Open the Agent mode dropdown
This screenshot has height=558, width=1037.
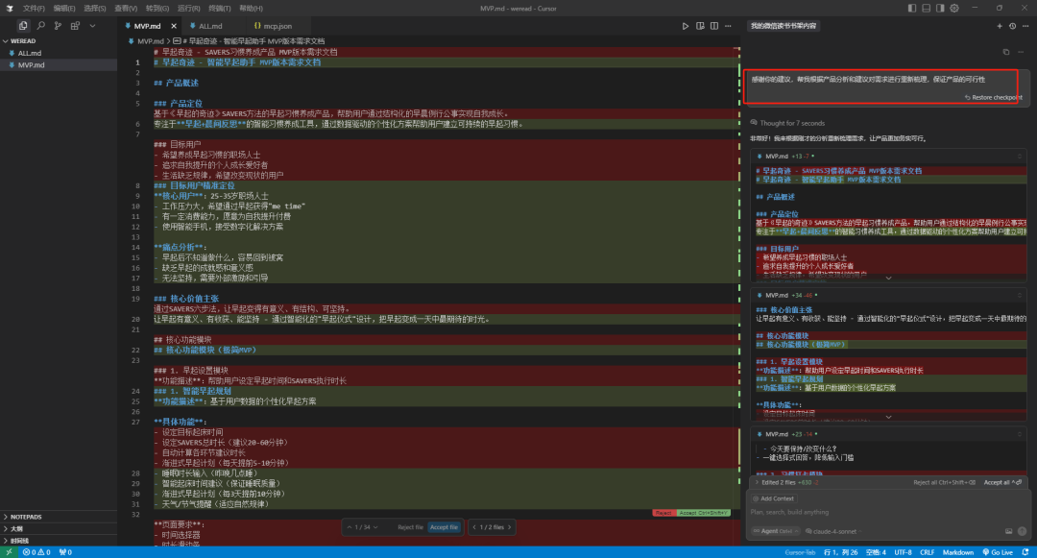[x=775, y=531]
